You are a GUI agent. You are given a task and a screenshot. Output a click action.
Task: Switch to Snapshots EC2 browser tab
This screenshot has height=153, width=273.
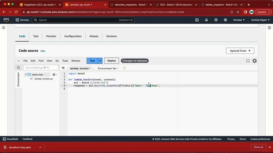40,5
